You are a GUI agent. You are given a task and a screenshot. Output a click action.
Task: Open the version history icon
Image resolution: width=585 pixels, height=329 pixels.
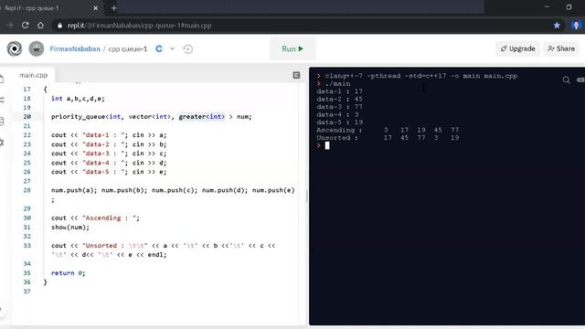pos(188,48)
